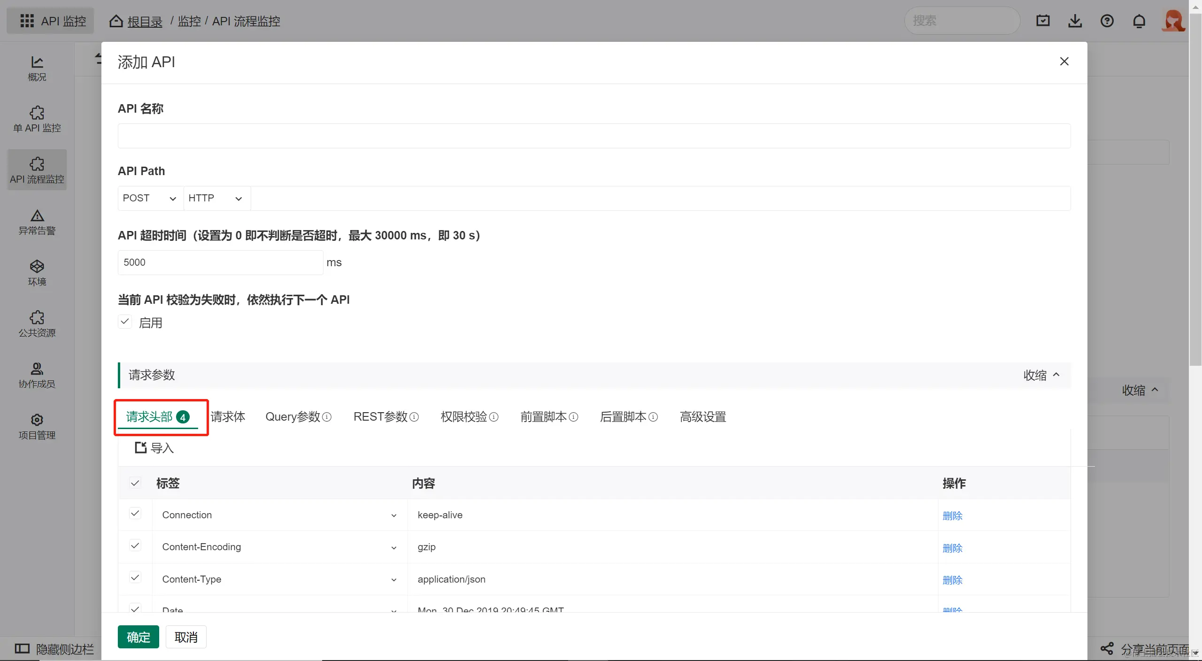Click the download icon in header
The width and height of the screenshot is (1202, 661).
pos(1075,21)
